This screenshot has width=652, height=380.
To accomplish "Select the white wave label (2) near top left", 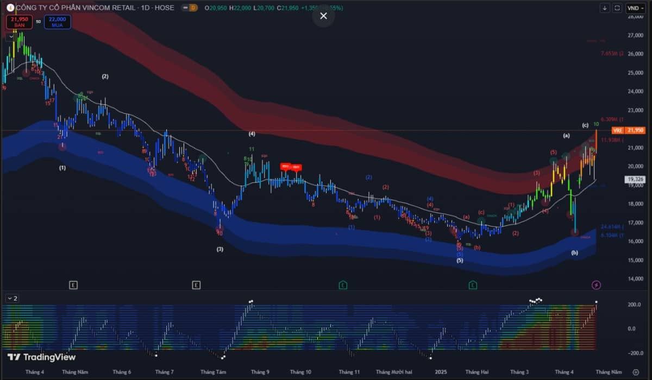I will click(105, 77).
